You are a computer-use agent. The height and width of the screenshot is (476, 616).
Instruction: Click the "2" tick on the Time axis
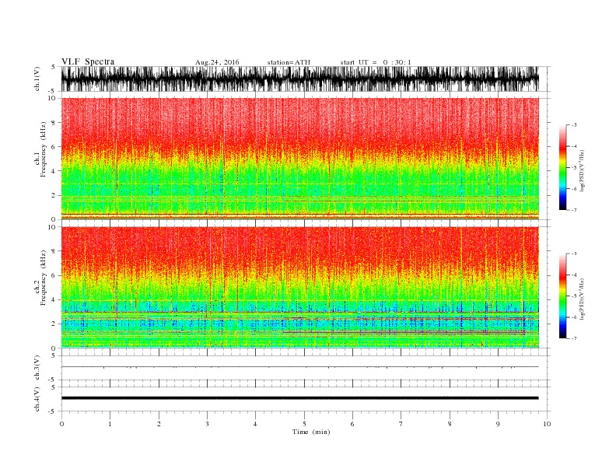click(159, 424)
